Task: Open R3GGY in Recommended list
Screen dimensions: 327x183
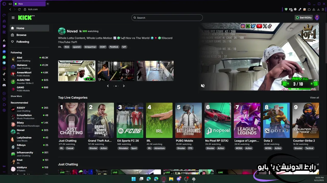Action: (x=29, y=109)
